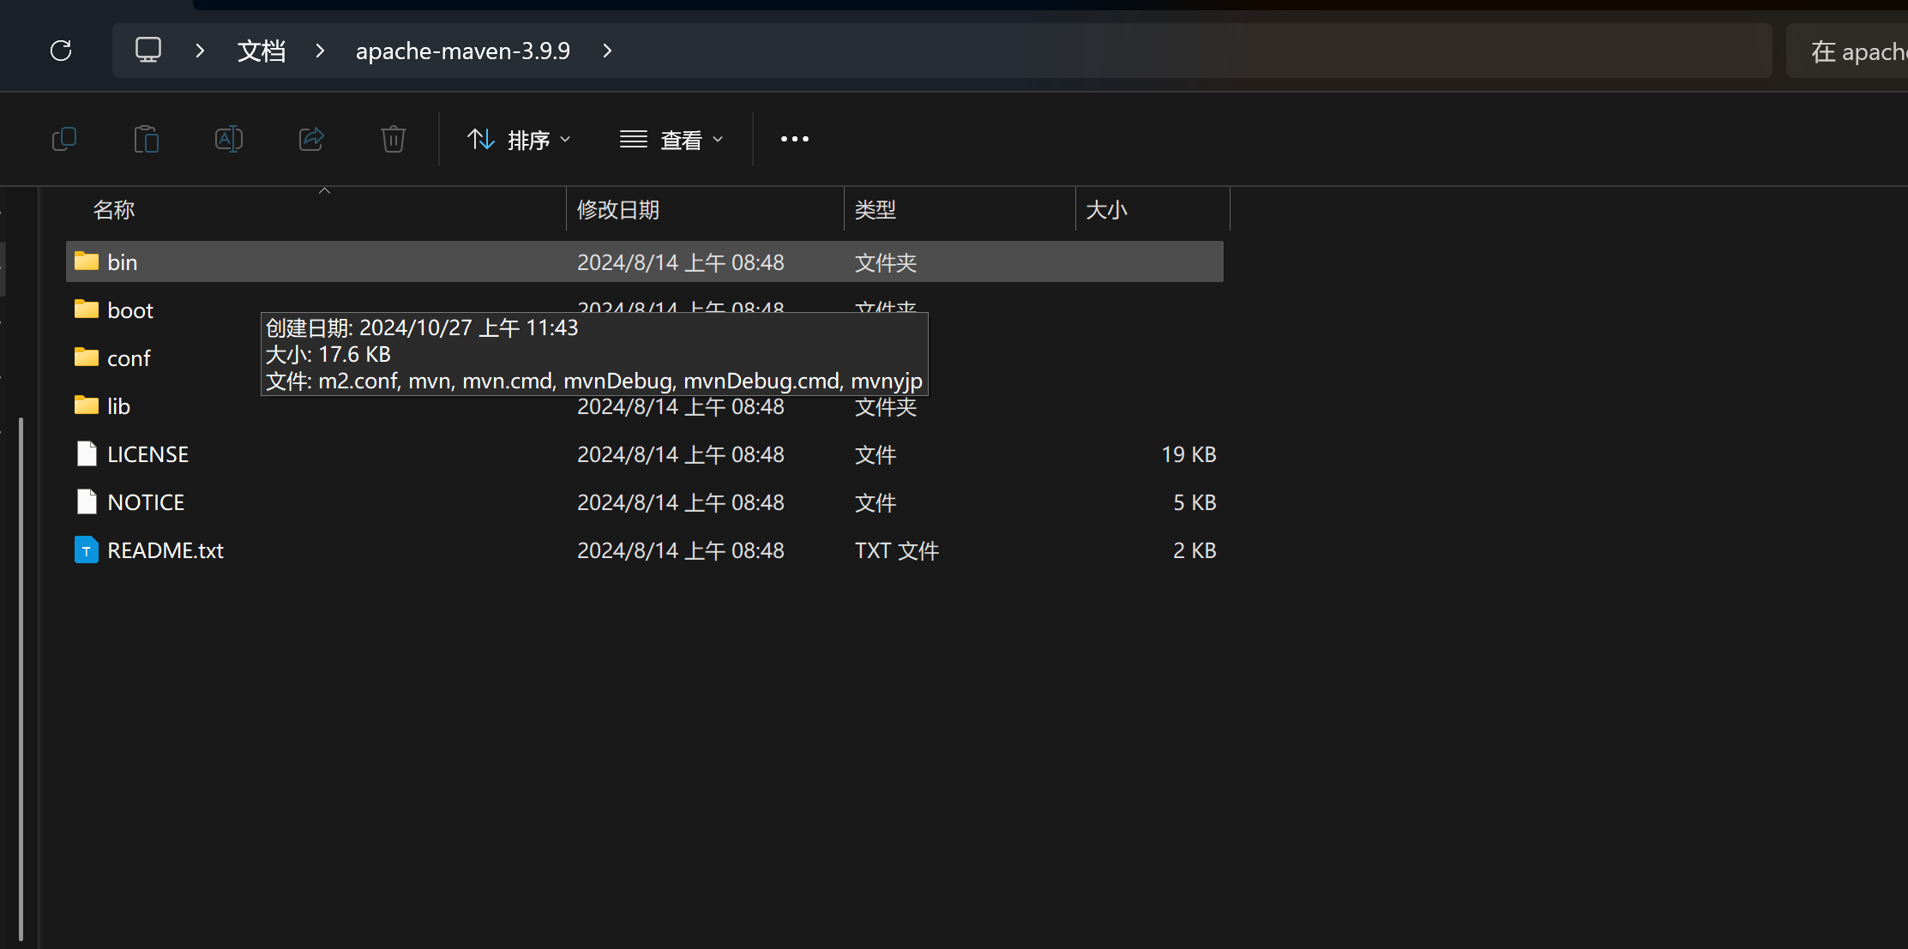Expand chevron after apache-maven-3.9.9 breadcrumb
Viewport: 1908px width, 949px height.
pos(607,51)
